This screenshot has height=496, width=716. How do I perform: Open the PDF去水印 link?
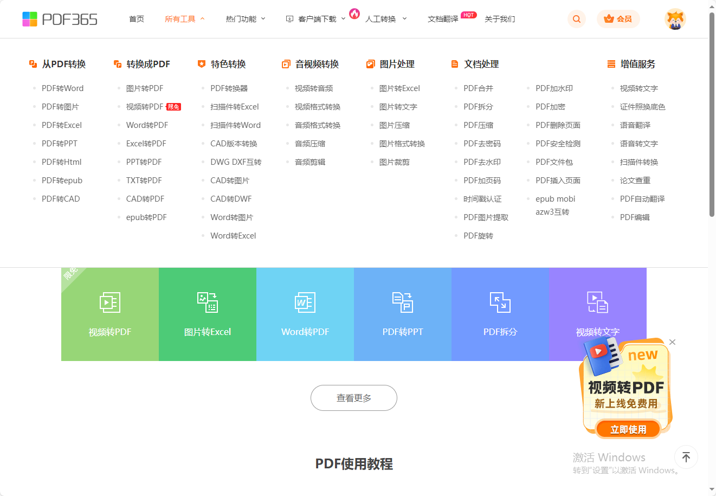[x=482, y=162]
